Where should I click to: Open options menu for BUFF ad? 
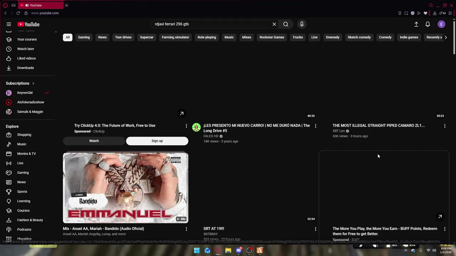pos(445,229)
